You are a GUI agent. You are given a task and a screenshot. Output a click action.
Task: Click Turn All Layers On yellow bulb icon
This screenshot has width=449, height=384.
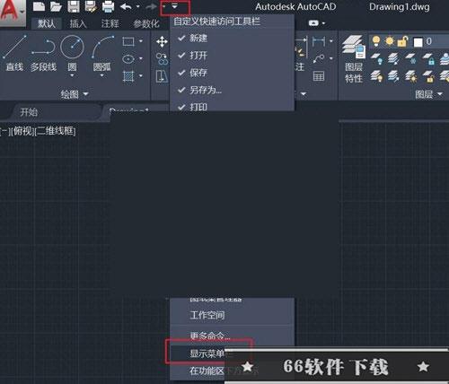(376, 76)
